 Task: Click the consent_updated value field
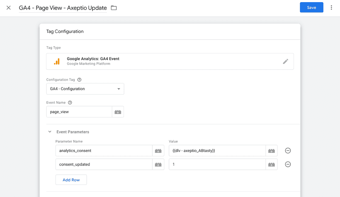pyautogui.click(x=217, y=164)
